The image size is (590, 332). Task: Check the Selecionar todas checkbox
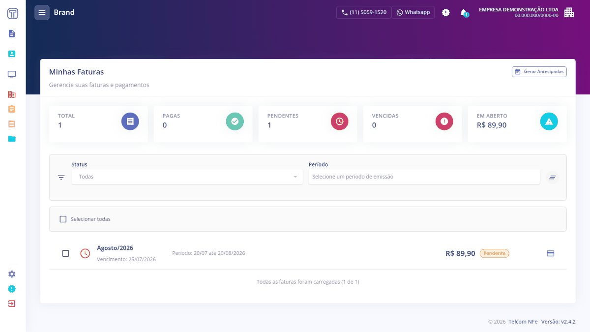63,219
